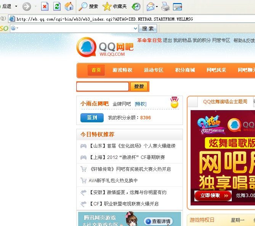This screenshot has height=226, width=255.
Task: Stop page loading with red X icon
Action: [x=45, y=6]
